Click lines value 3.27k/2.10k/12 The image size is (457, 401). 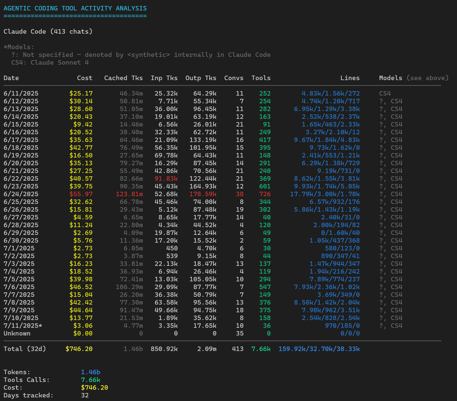click(332, 132)
